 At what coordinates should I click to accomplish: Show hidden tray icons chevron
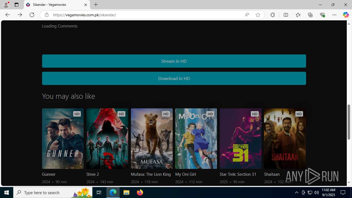[296, 193]
